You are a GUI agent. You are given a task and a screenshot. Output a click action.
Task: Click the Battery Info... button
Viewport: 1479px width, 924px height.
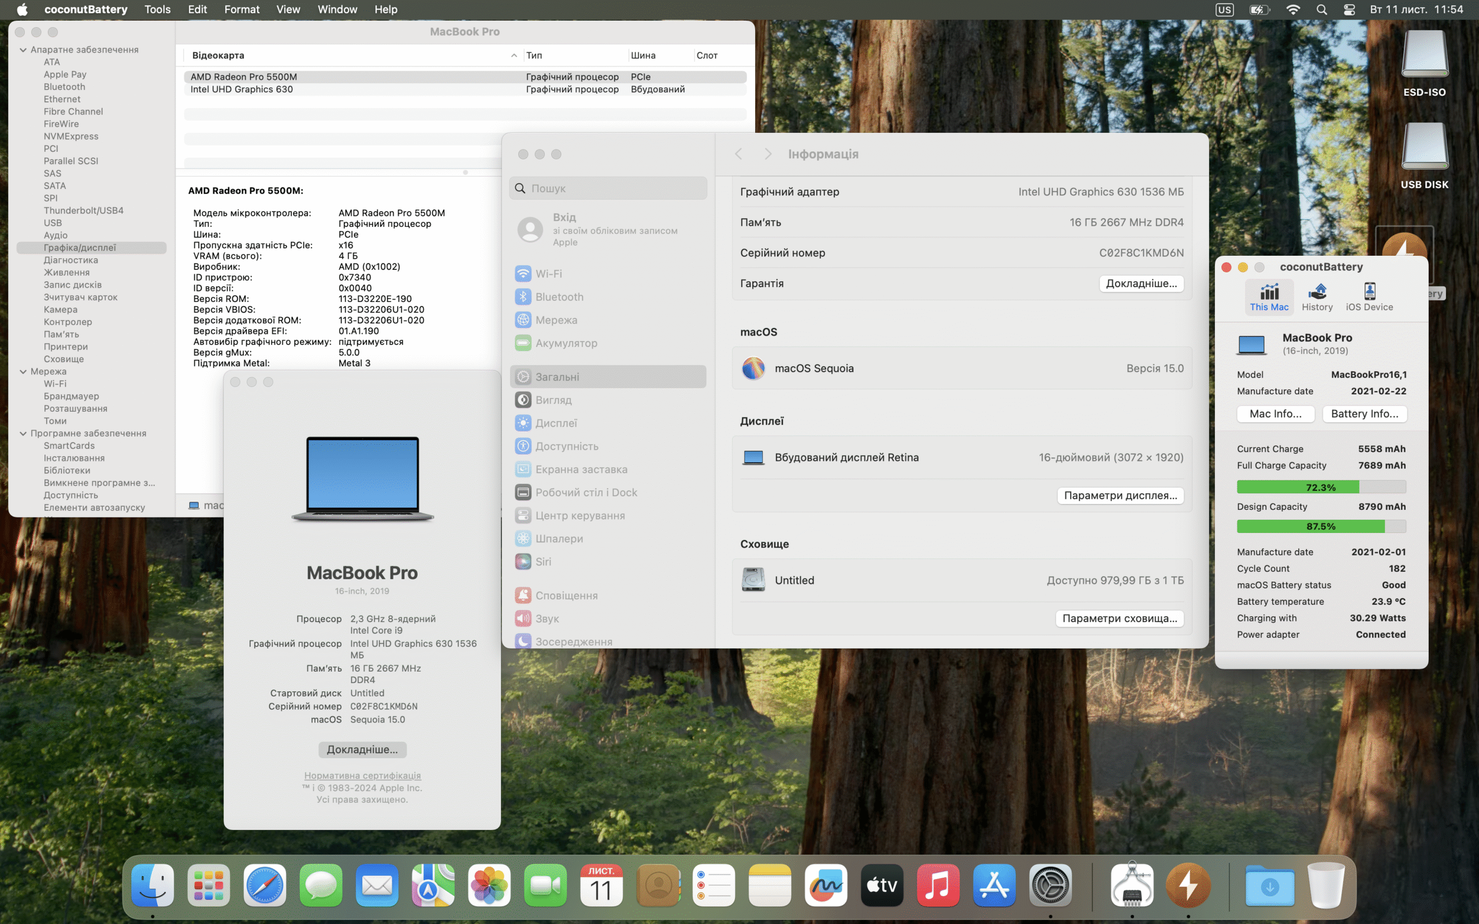click(1364, 413)
